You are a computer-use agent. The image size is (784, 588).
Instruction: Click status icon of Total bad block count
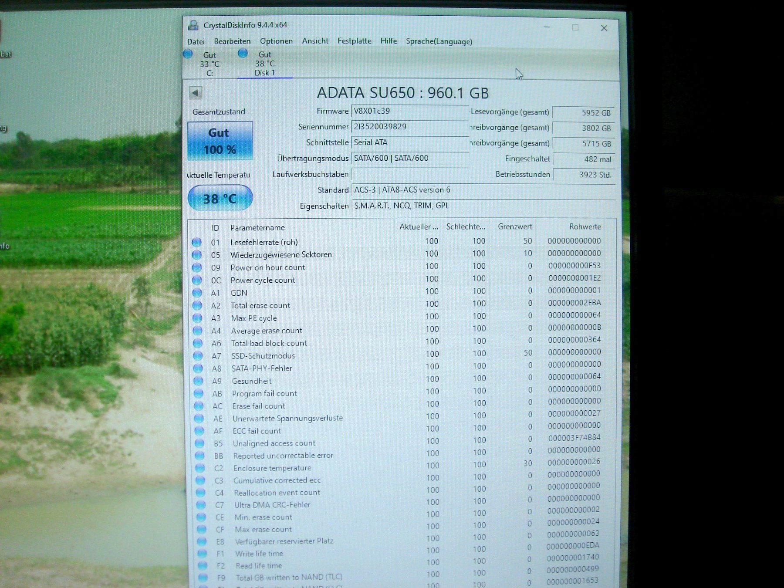[x=198, y=343]
